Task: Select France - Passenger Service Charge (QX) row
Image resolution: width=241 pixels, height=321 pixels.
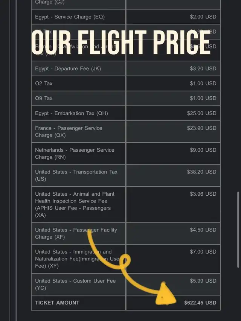Action: click(x=126, y=132)
